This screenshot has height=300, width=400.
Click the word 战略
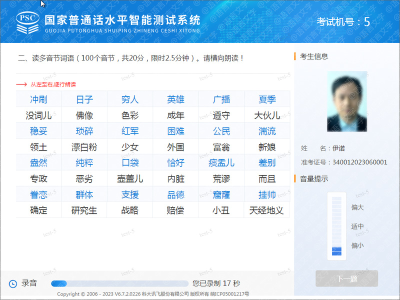point(130,210)
